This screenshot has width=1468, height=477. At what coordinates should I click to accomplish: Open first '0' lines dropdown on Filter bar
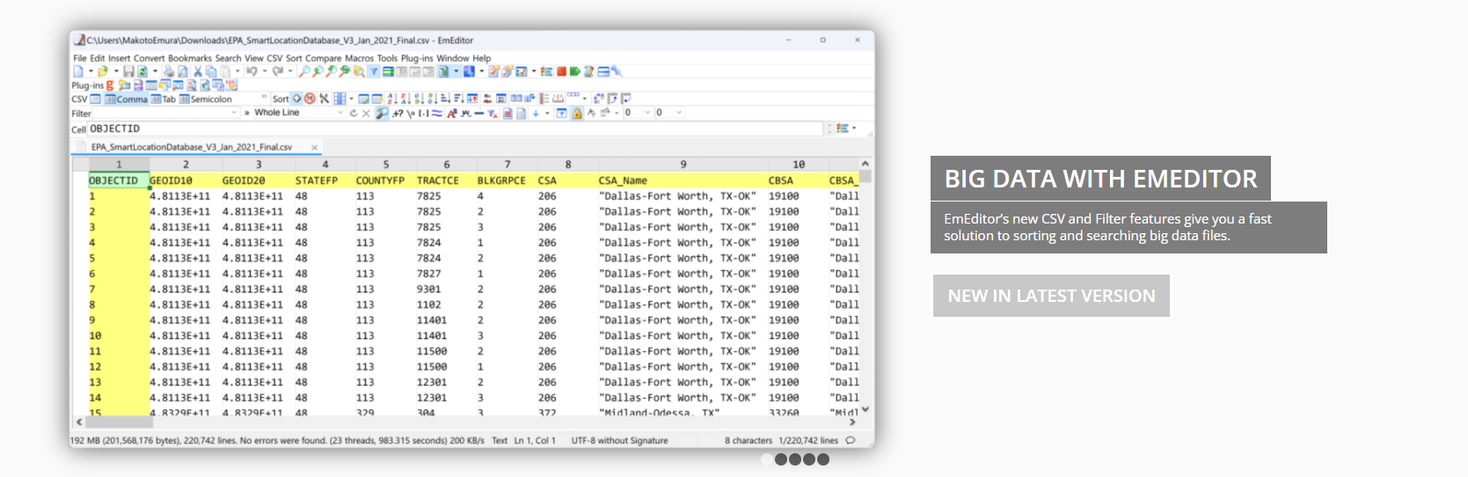[647, 113]
